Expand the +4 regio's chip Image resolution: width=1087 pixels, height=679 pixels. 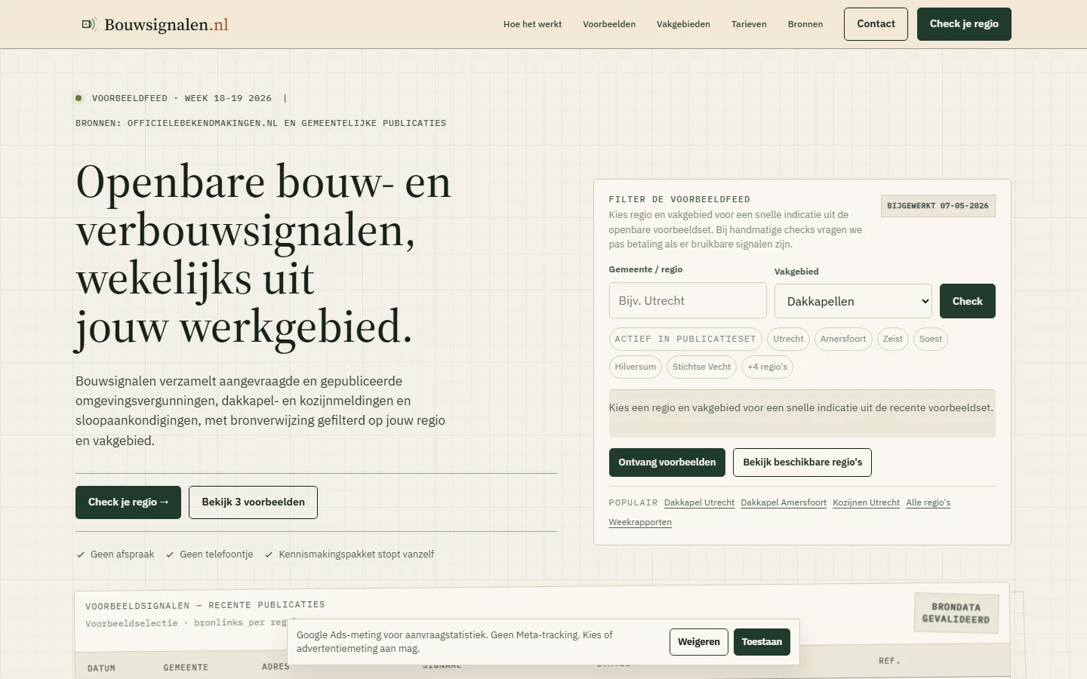767,367
